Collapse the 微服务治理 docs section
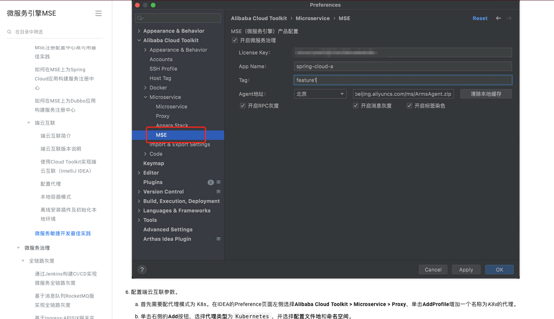The image size is (554, 319). point(18,248)
